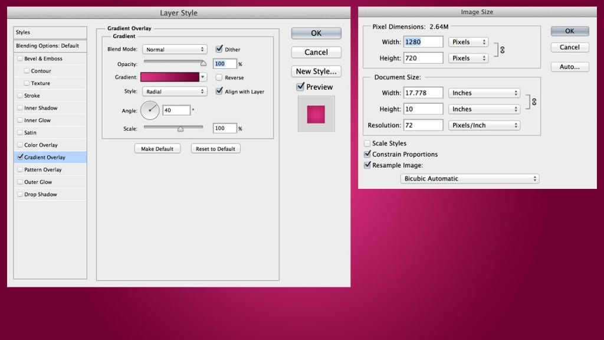Enable the Drop Shadow effect checkbox
Viewport: 604px width, 340px height.
click(21, 194)
